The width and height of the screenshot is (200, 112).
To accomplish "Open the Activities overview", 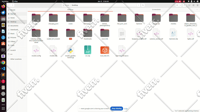I will tap(5, 1).
